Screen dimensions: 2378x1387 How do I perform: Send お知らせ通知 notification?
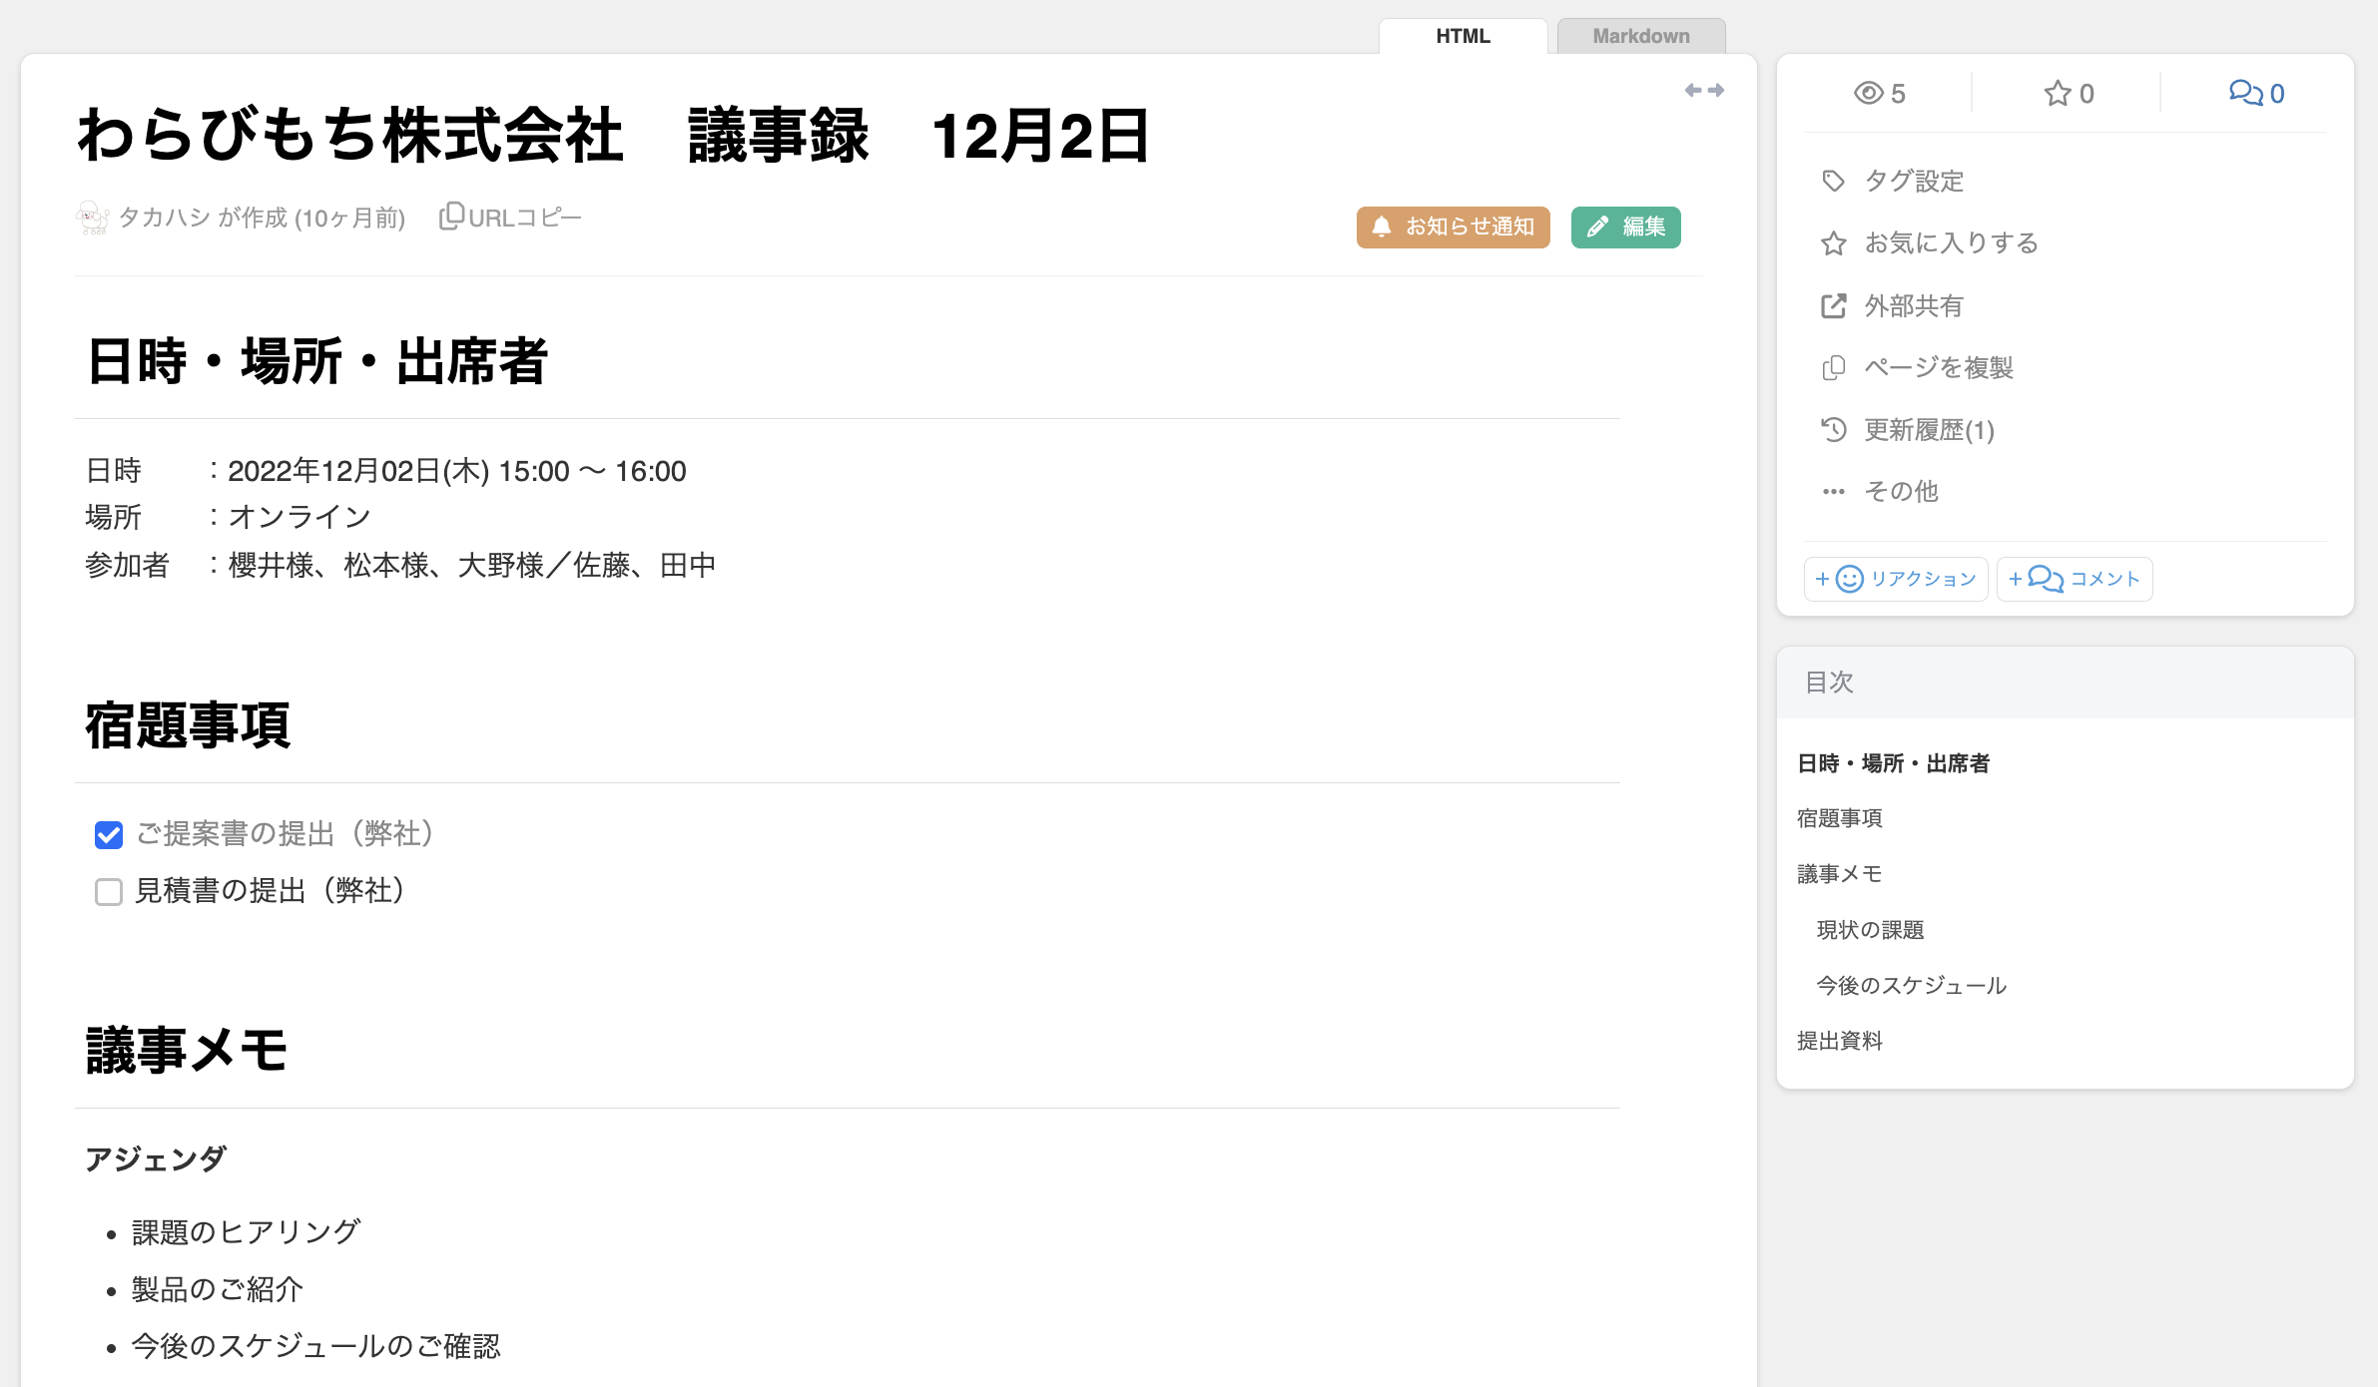click(1453, 228)
